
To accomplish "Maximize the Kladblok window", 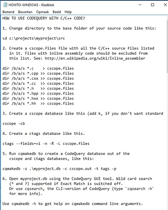I will pos(152,5).
